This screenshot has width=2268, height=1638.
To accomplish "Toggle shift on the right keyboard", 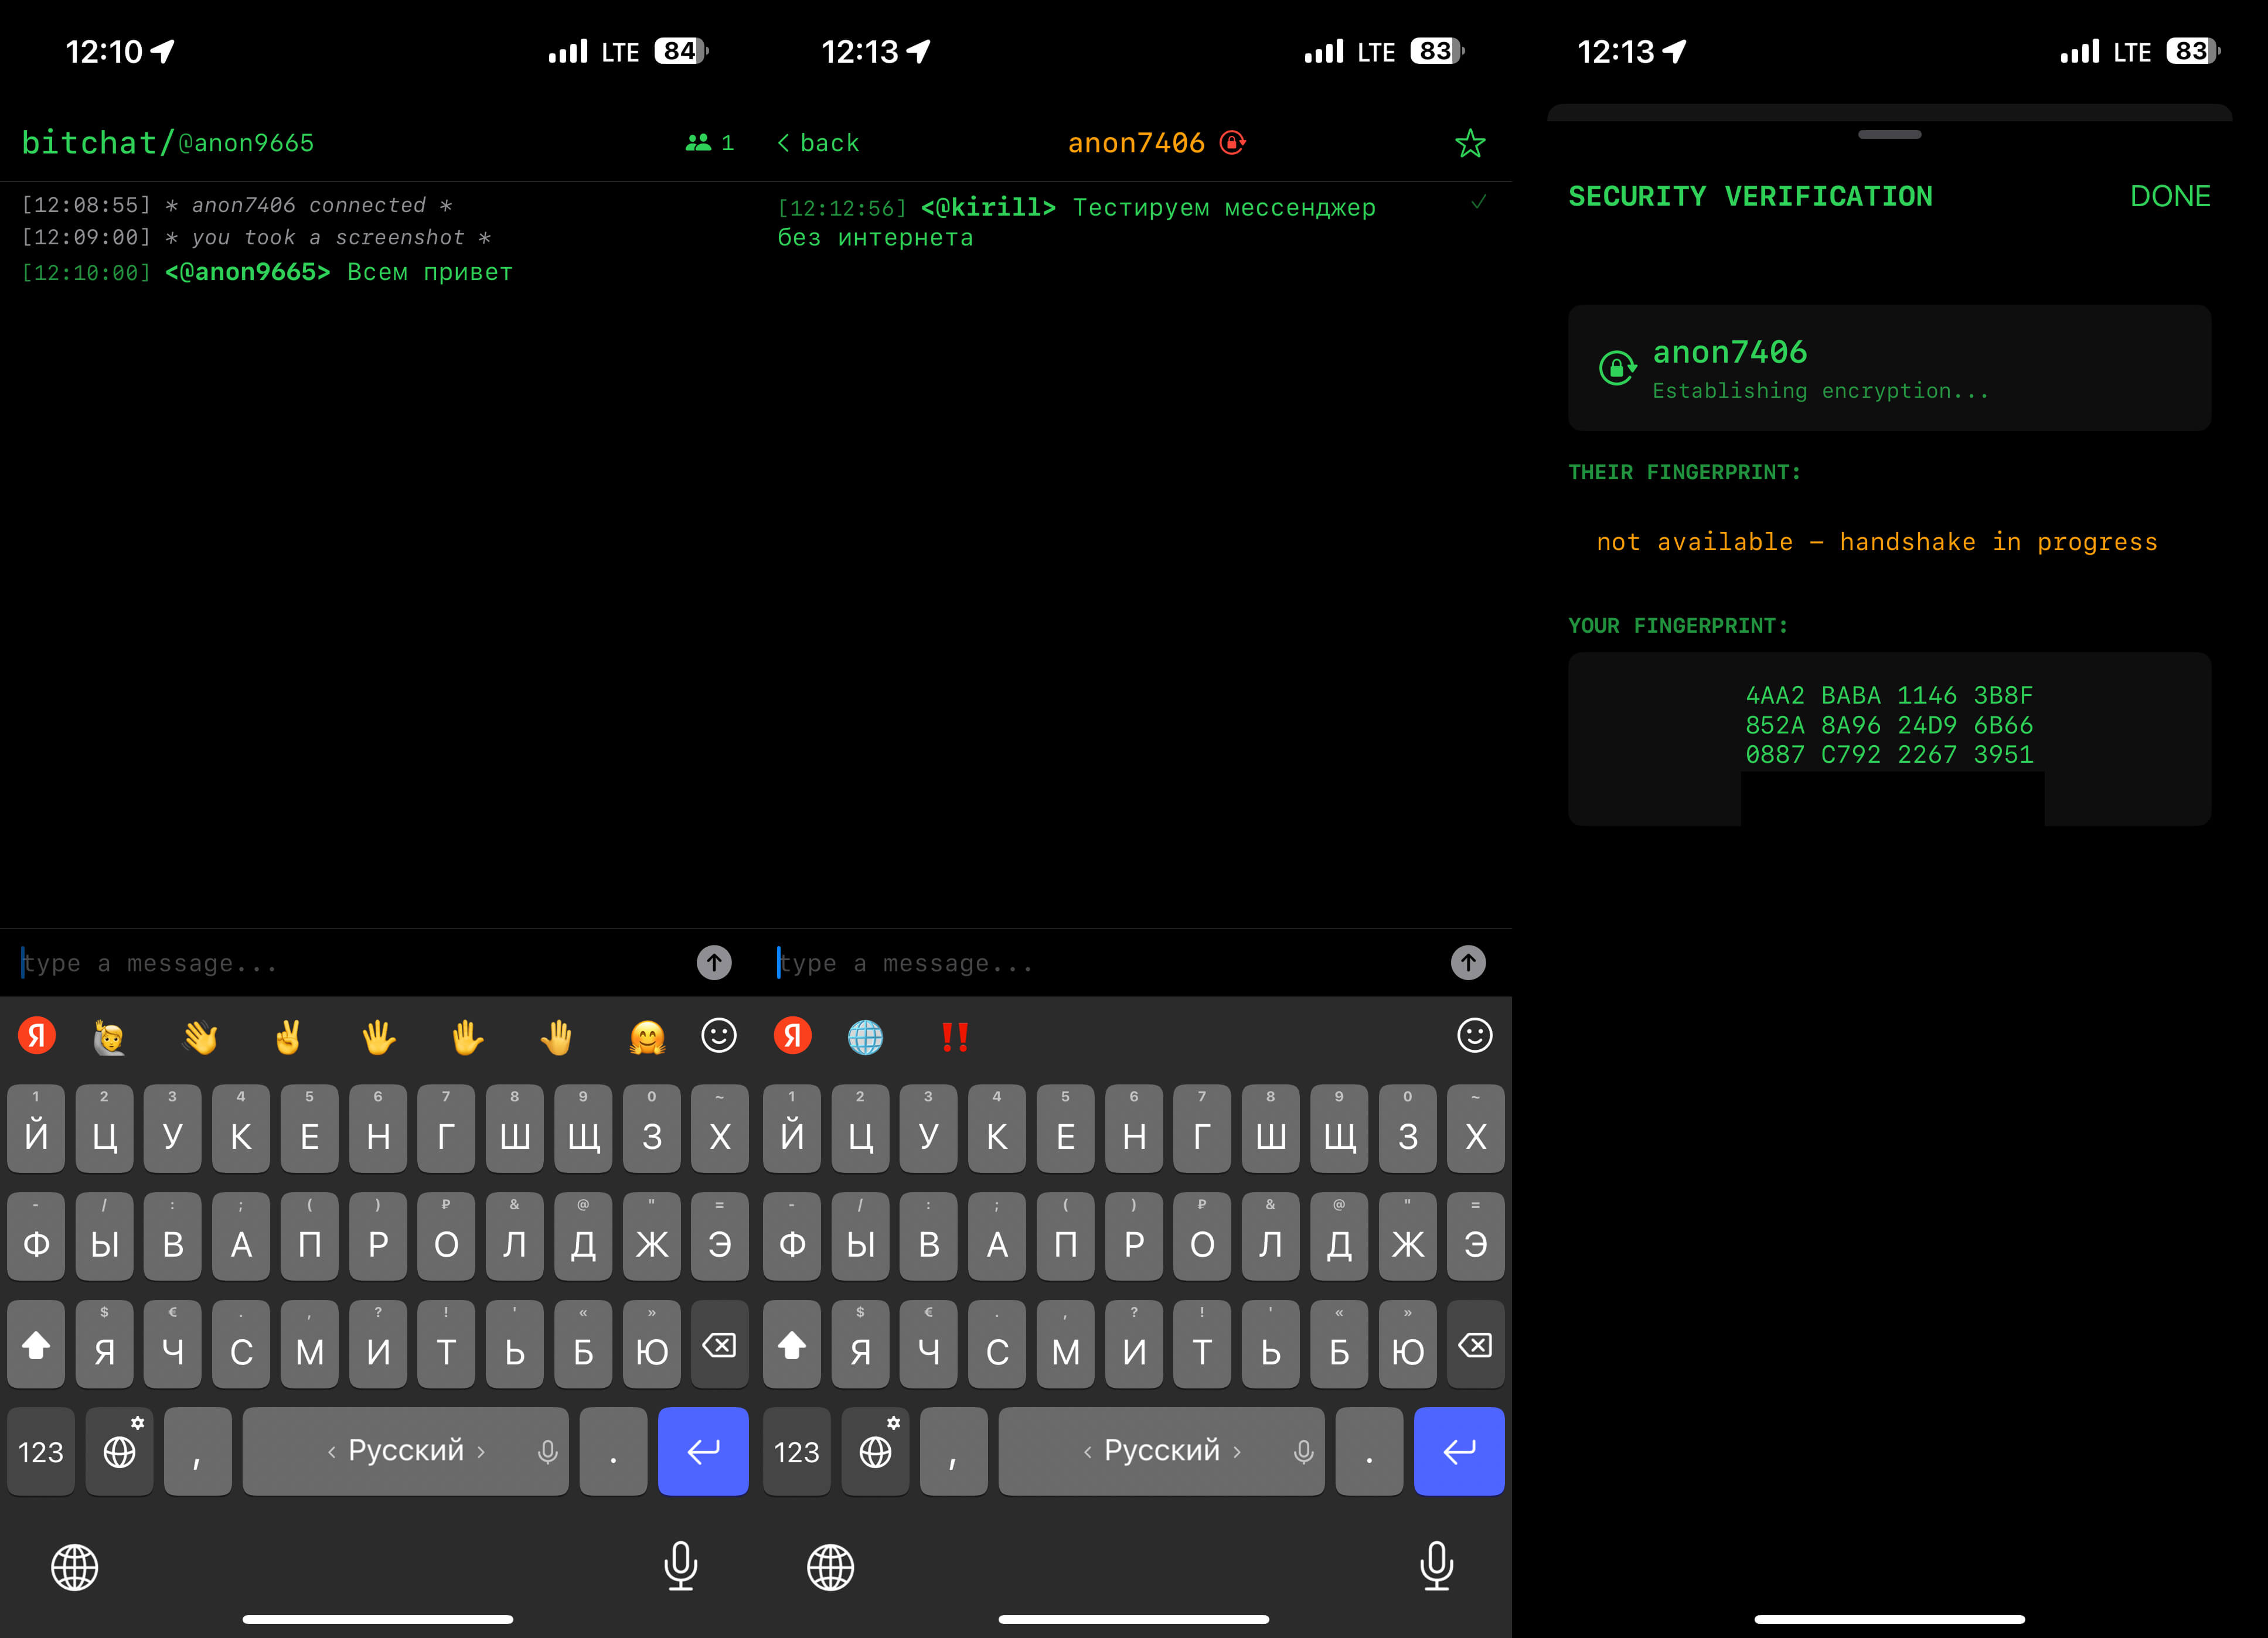I will click(x=792, y=1345).
